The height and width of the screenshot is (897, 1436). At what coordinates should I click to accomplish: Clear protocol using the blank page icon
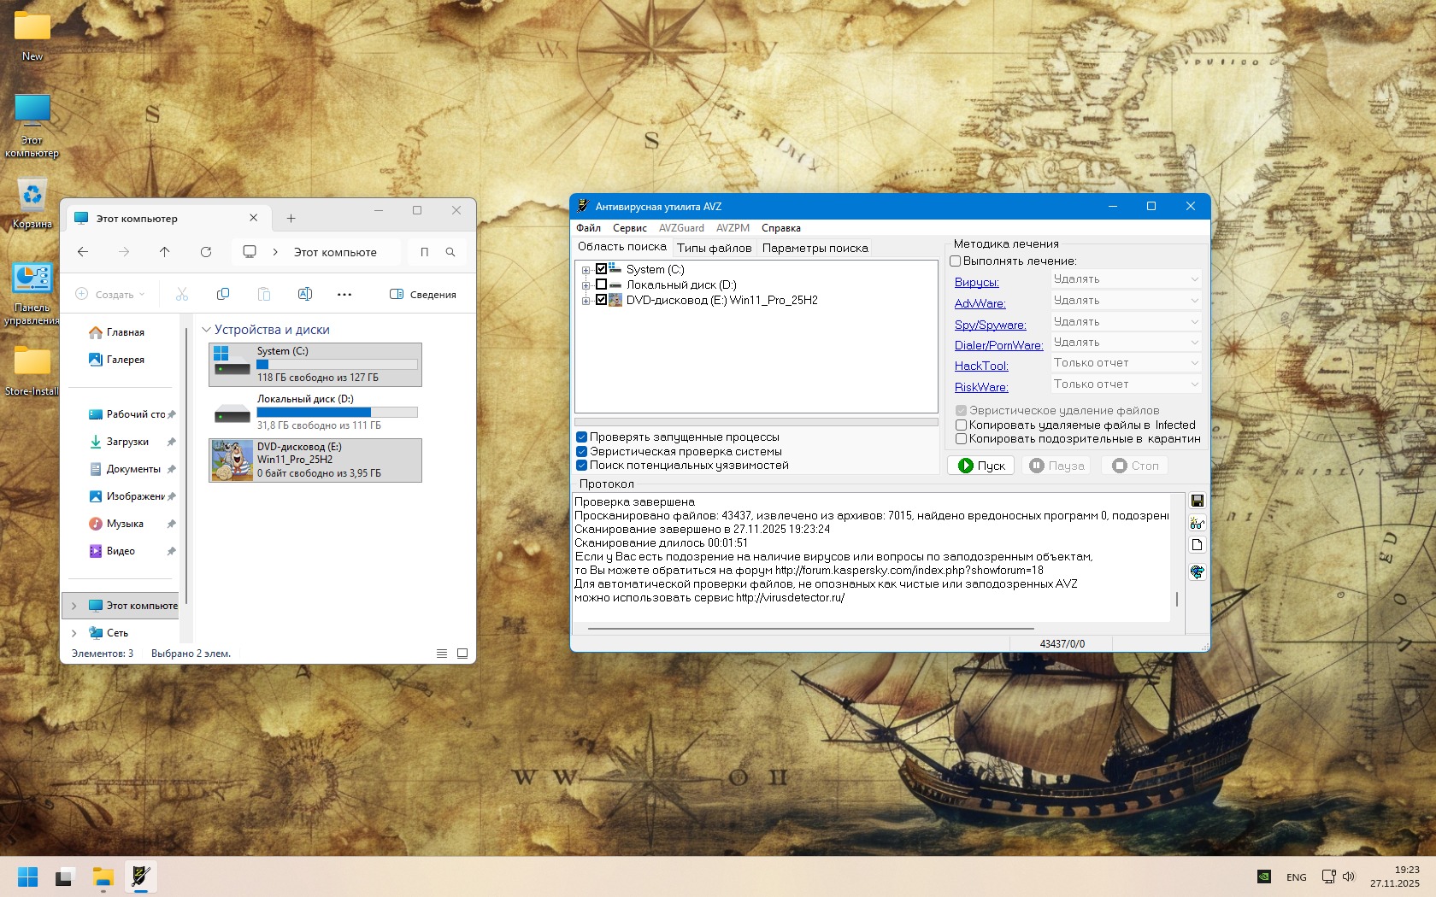click(x=1197, y=545)
